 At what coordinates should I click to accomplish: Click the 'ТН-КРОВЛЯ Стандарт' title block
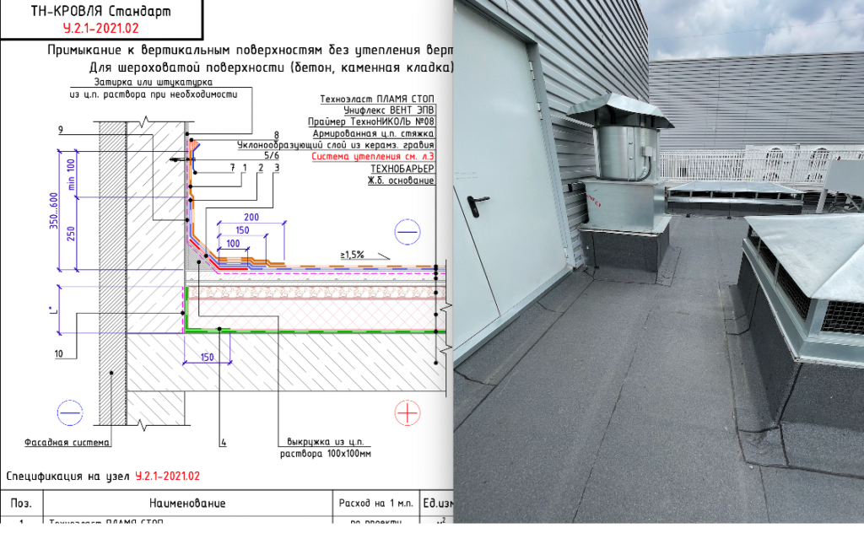pos(100,12)
